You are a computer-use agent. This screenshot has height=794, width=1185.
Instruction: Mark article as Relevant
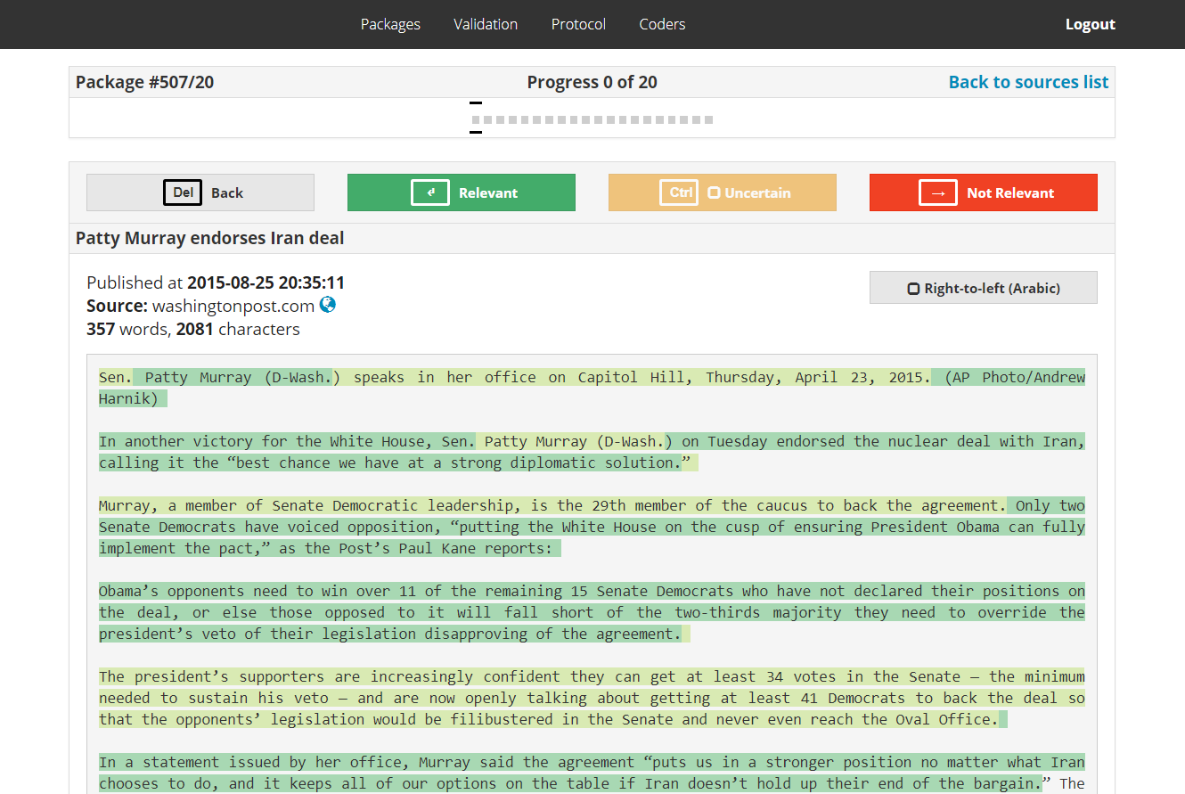pyautogui.click(x=462, y=192)
